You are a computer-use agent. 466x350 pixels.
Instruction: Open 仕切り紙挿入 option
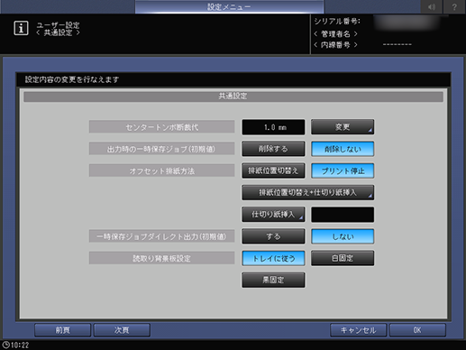point(273,215)
